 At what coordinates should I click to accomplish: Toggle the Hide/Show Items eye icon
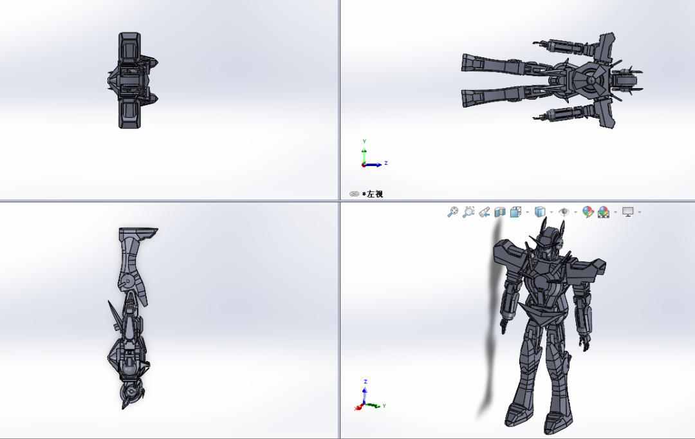tap(564, 212)
